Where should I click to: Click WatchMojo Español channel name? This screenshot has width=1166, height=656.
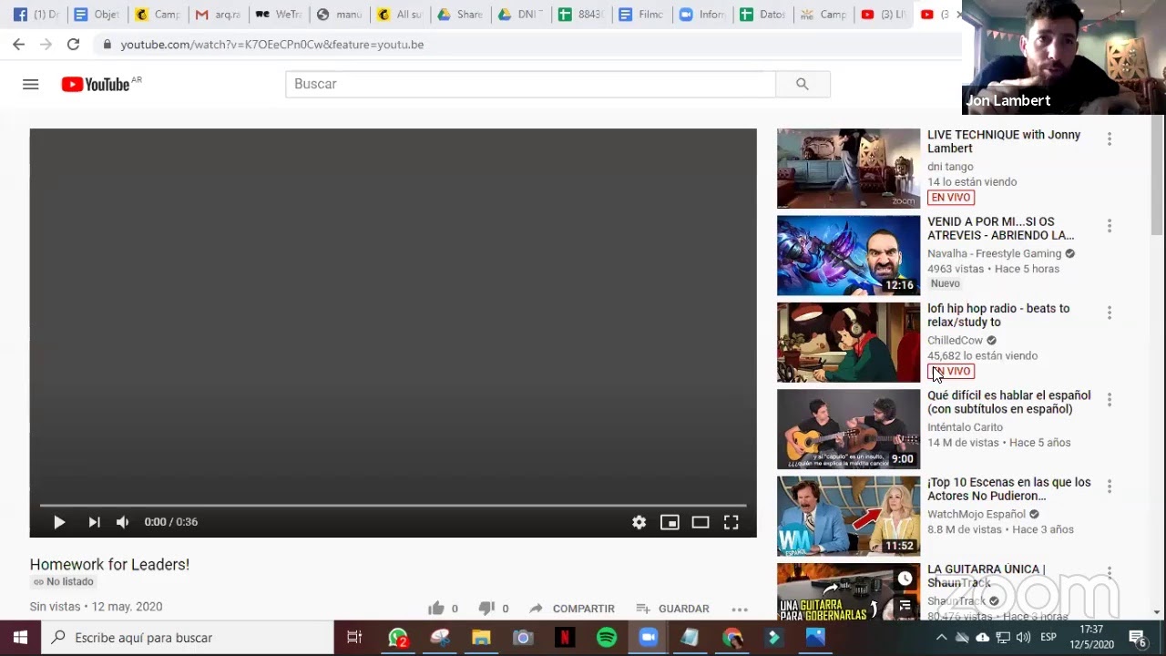point(976,514)
